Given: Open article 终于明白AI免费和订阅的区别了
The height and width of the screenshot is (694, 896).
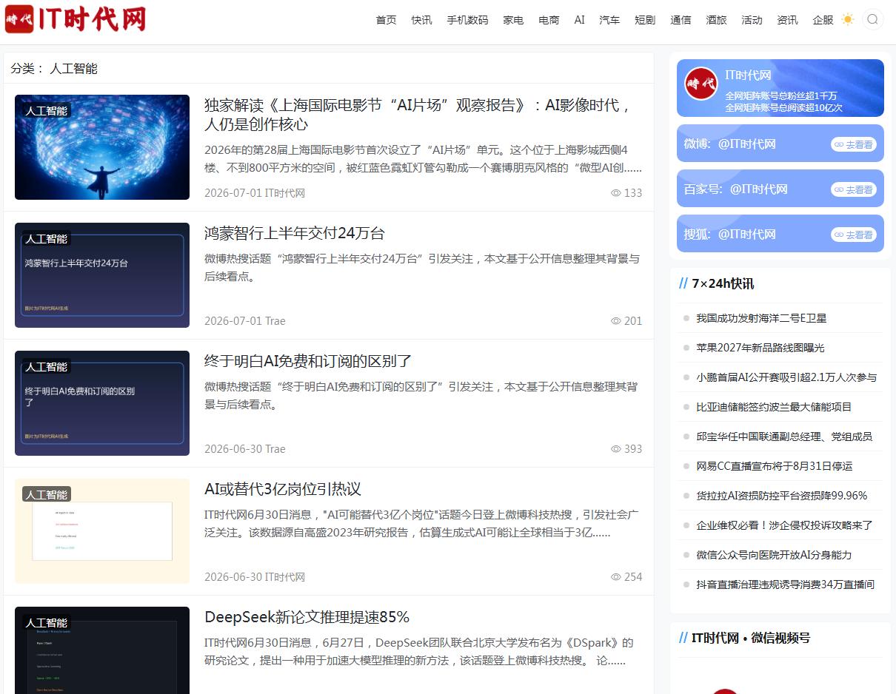Looking at the screenshot, I should pyautogui.click(x=308, y=361).
